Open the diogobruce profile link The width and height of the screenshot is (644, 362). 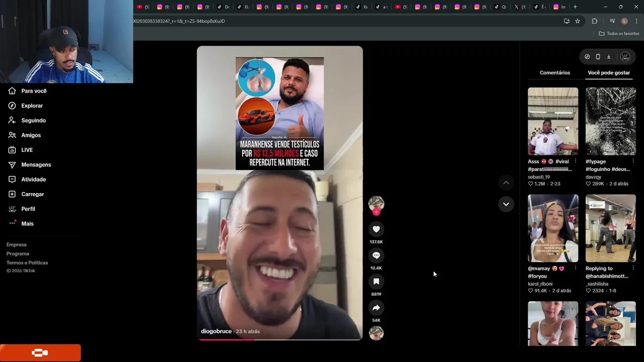point(216,331)
